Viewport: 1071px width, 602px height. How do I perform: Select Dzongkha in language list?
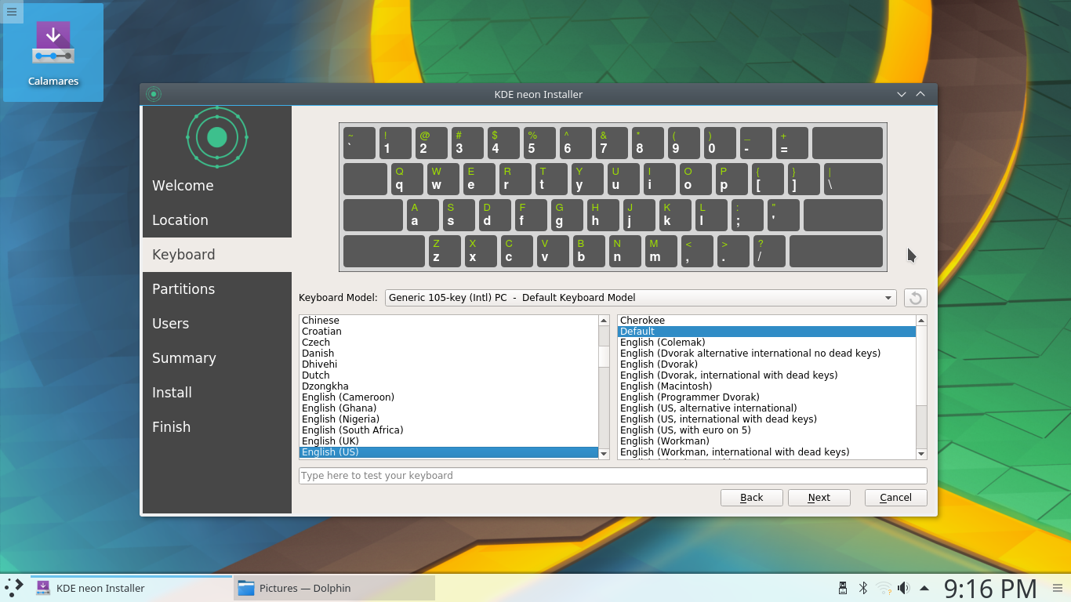pyautogui.click(x=448, y=386)
